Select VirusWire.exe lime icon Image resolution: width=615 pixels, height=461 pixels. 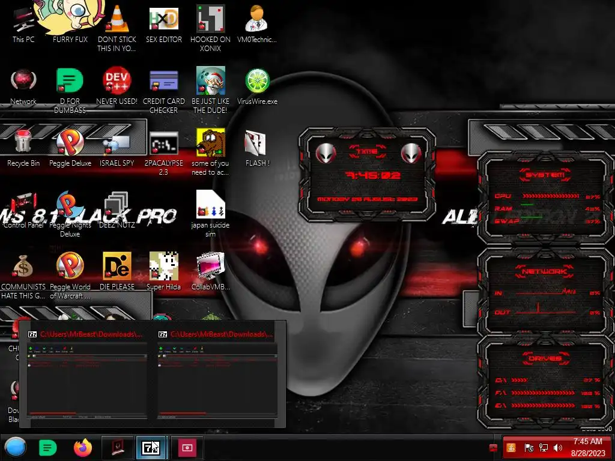pos(257,86)
